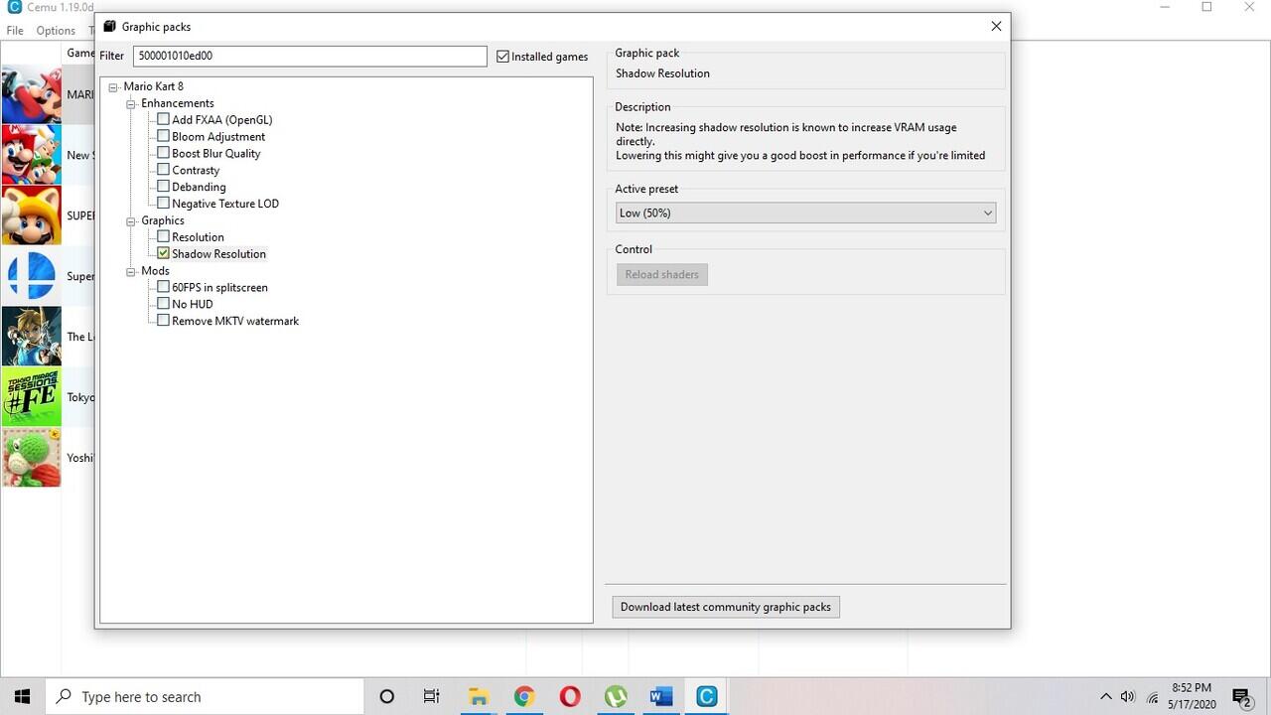Enable the No HUD checkbox

163,304
